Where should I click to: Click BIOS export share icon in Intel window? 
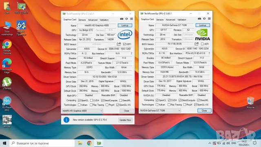pos(119,44)
